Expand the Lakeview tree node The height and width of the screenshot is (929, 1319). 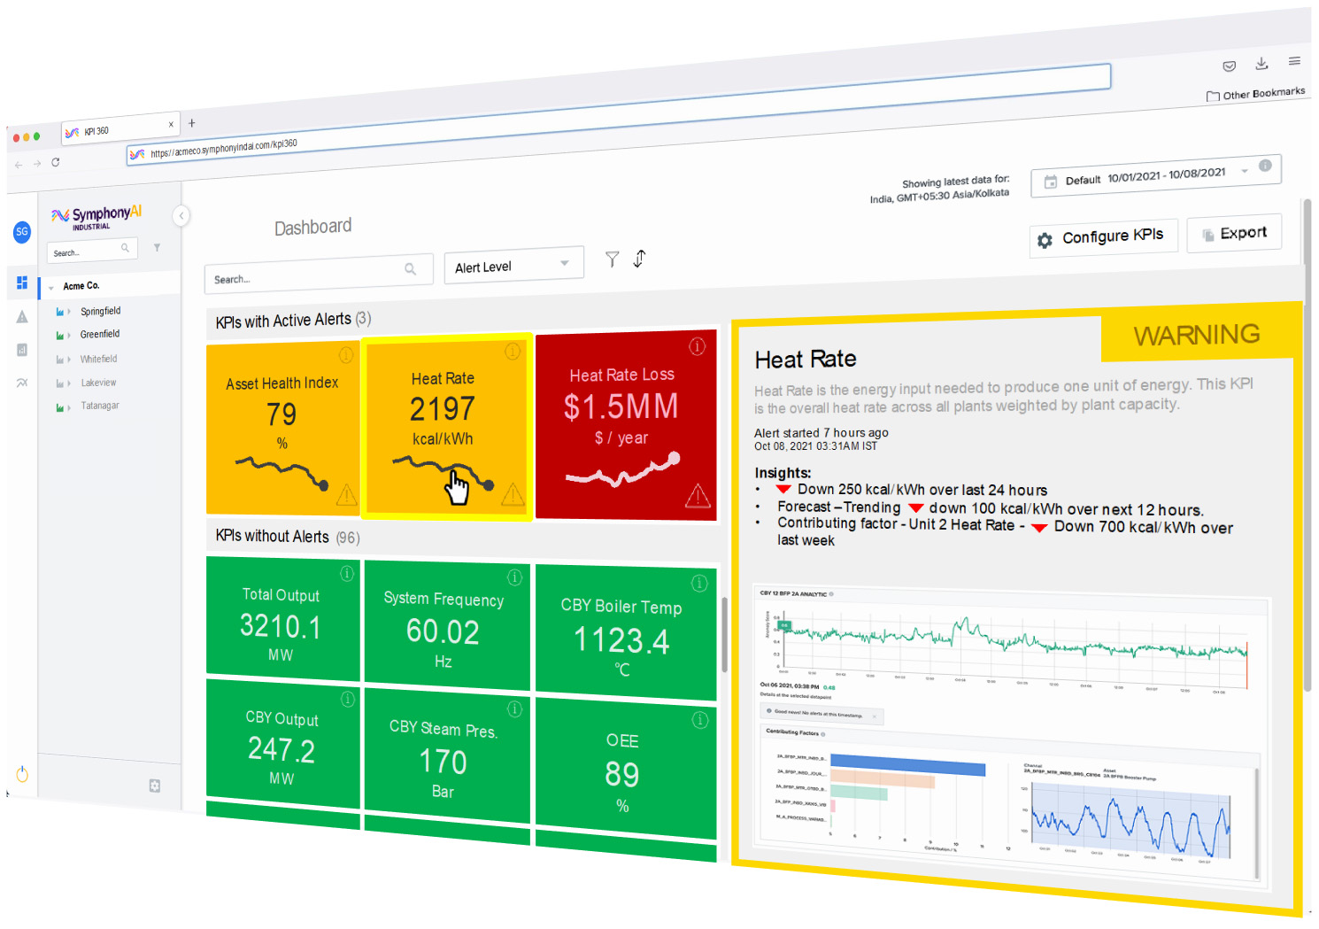pyautogui.click(x=69, y=383)
